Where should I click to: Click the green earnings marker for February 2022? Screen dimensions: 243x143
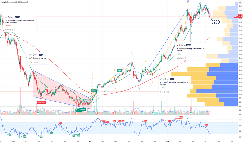20,113
